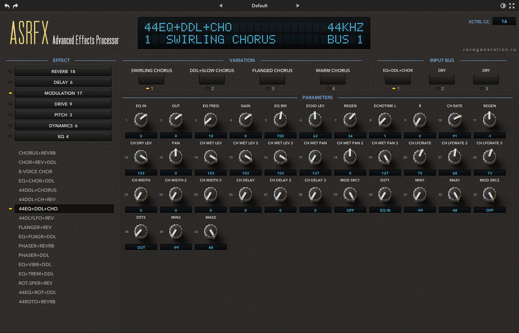Click the CH WET PAN value -127
Image resolution: width=519 pixels, height=333 pixels.
(x=315, y=173)
